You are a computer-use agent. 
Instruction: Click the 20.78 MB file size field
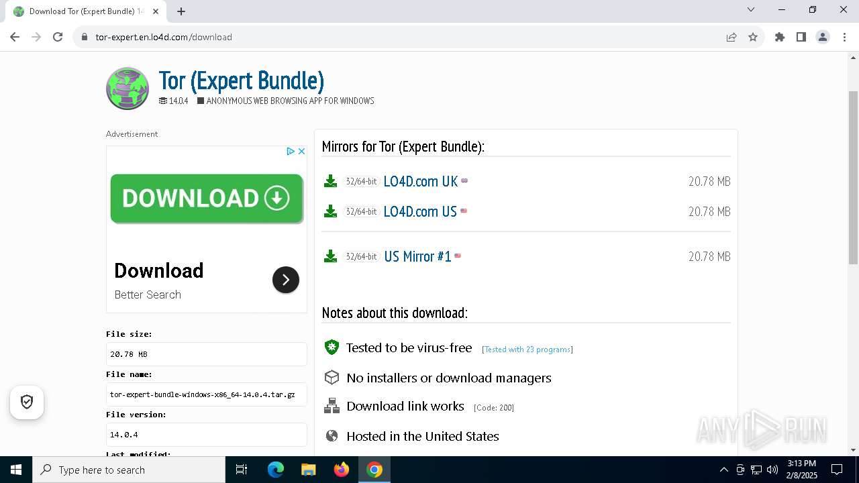point(207,354)
